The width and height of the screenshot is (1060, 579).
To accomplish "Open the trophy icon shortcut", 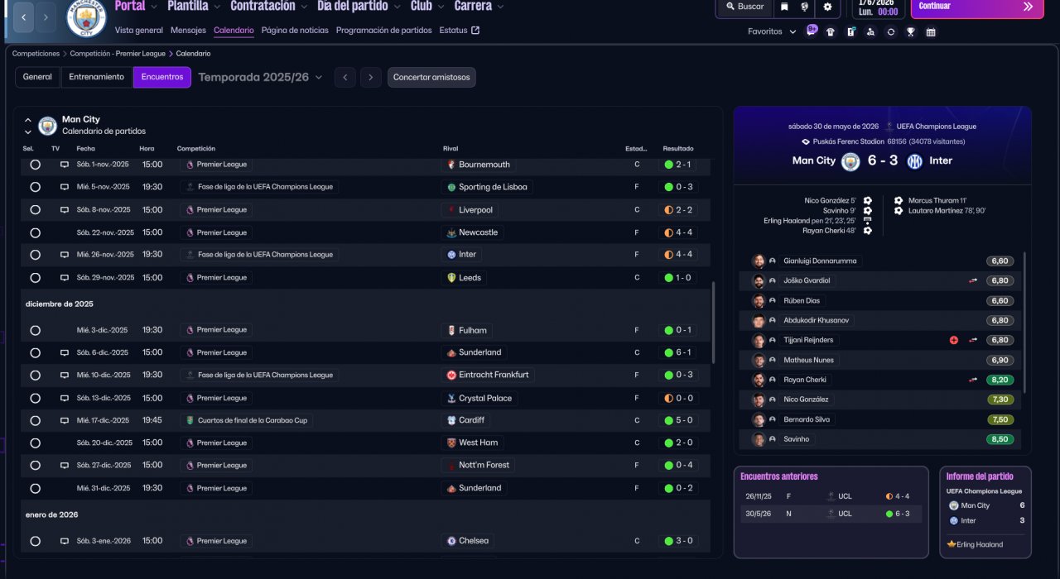I will (911, 32).
